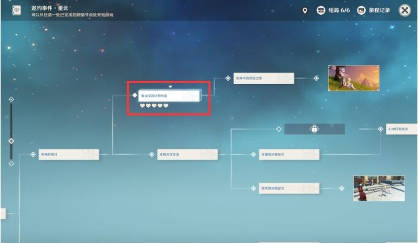
Task: Open the 结局 6/6 endings icon
Action: click(x=321, y=10)
